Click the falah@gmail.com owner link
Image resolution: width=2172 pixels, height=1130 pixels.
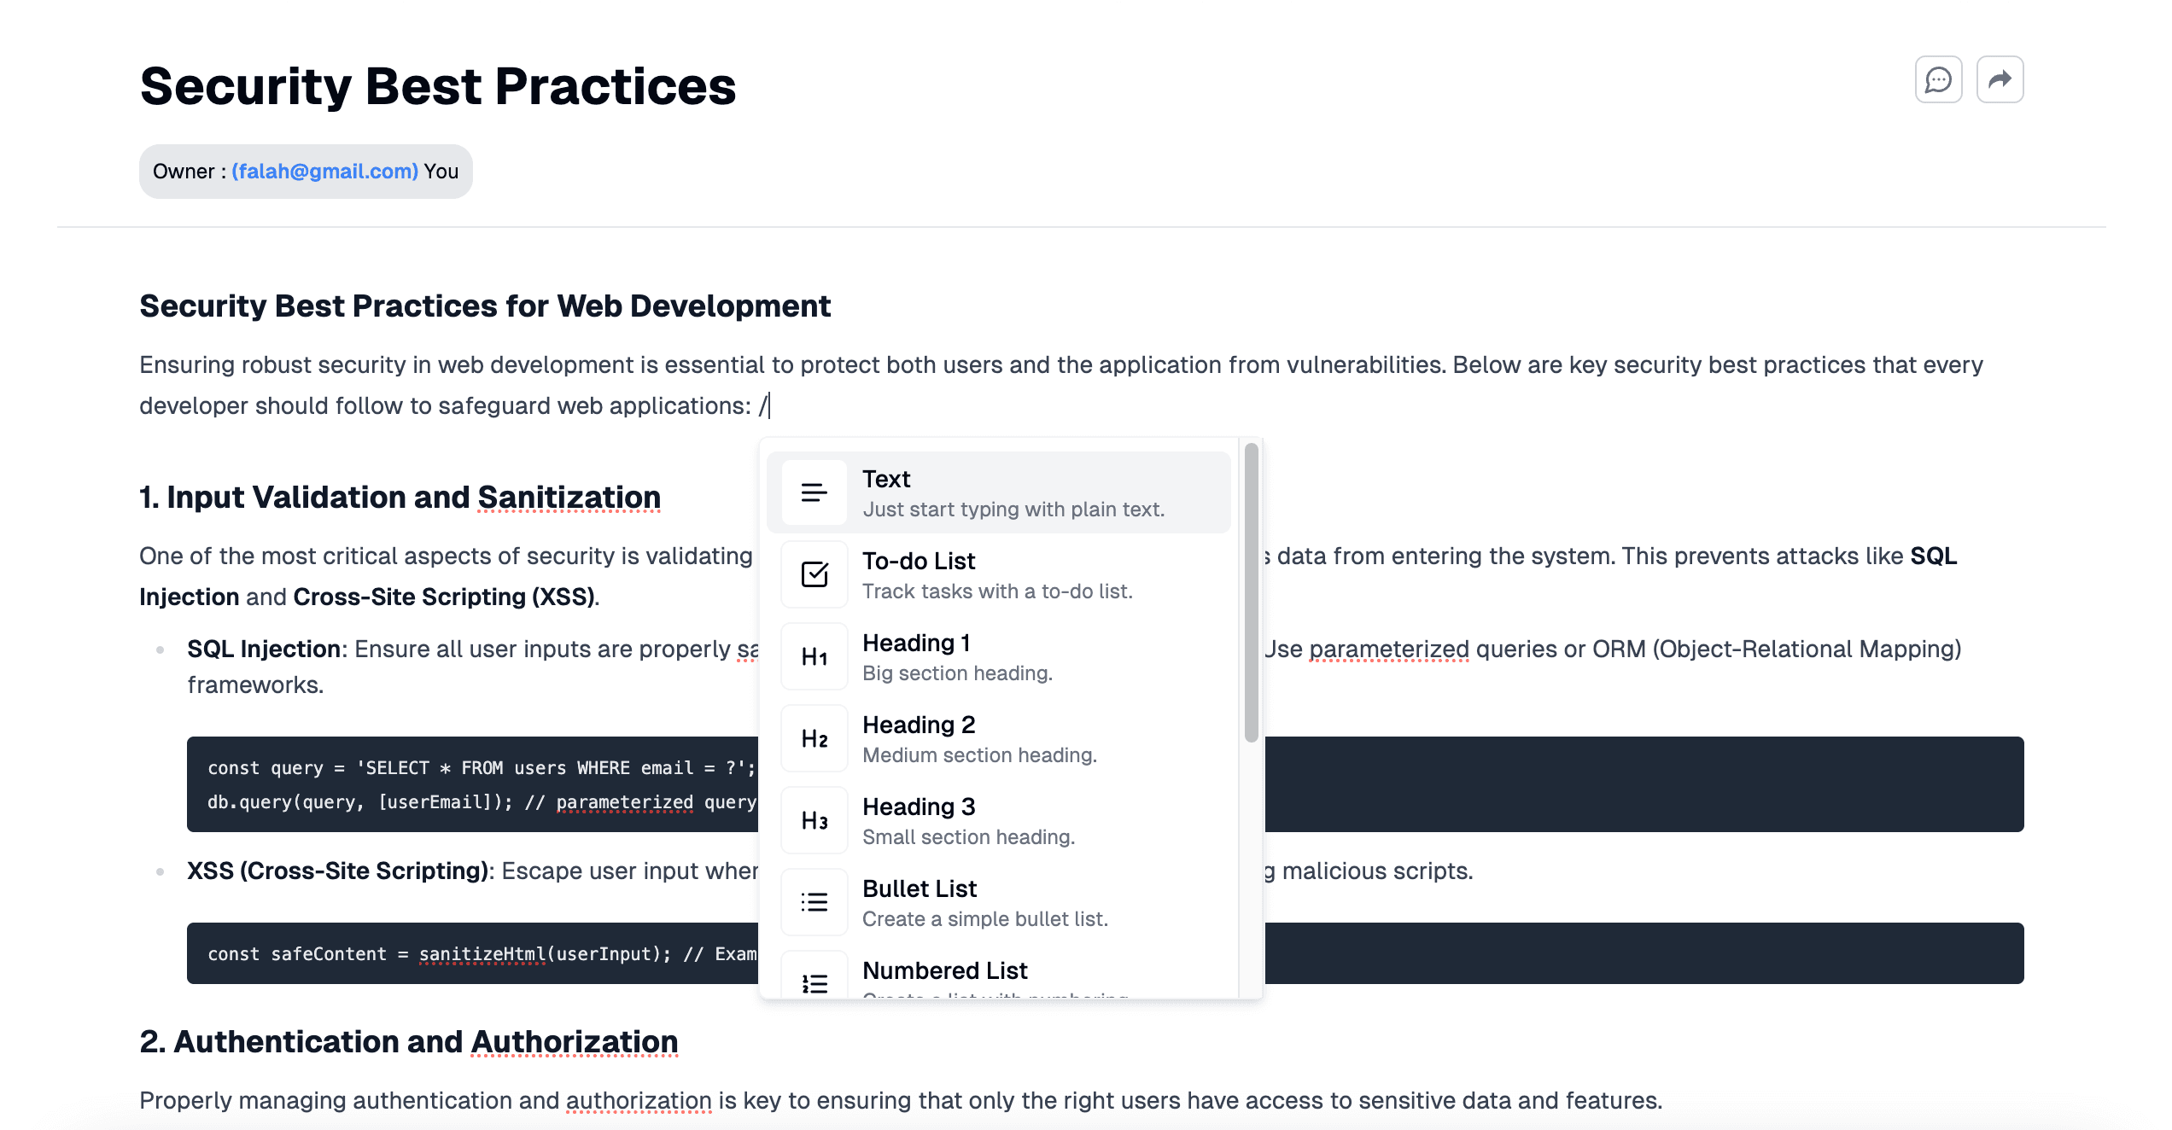point(324,172)
